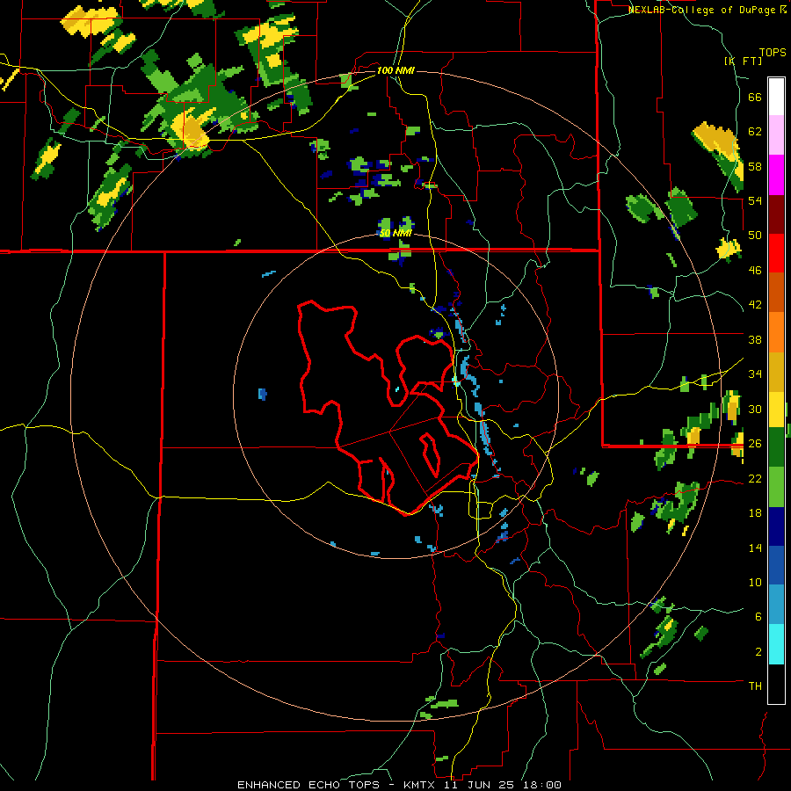Pick the magenta color band in legend
This screenshot has height=791, width=791.
tap(776, 175)
